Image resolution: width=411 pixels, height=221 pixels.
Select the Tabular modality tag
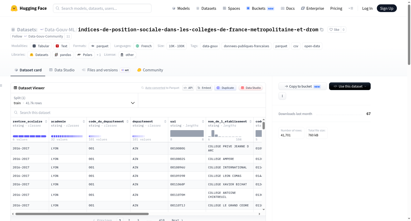coord(41,46)
